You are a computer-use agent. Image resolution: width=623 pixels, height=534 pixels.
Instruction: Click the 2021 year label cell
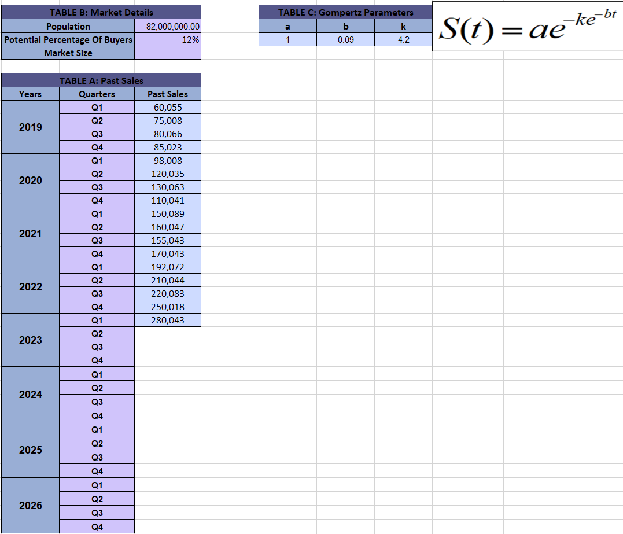(x=30, y=233)
